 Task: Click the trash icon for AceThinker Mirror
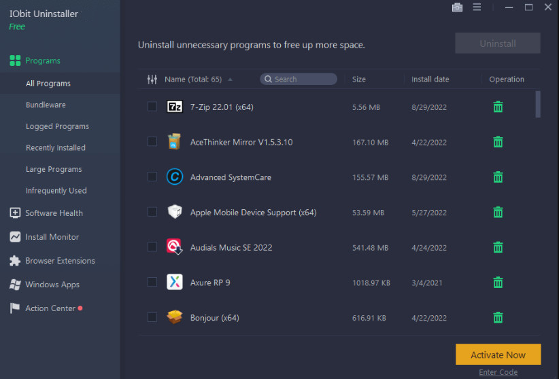pos(498,142)
